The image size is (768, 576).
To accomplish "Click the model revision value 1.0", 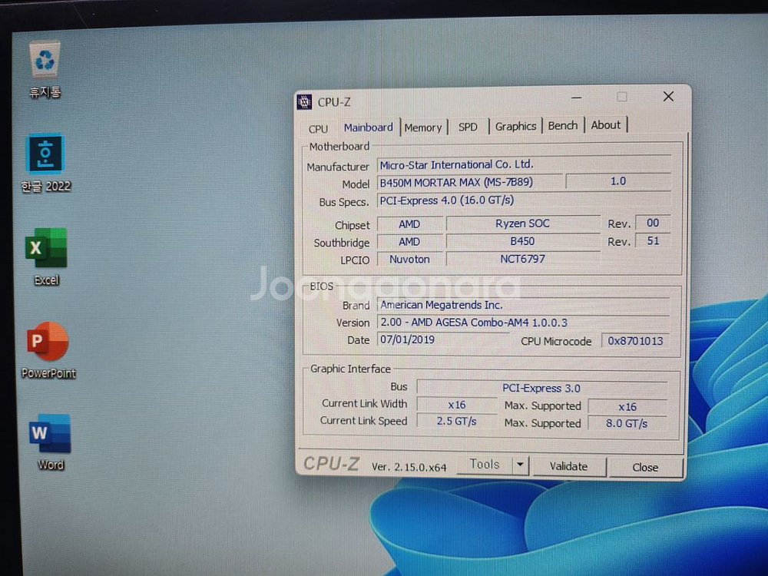I will tap(618, 181).
